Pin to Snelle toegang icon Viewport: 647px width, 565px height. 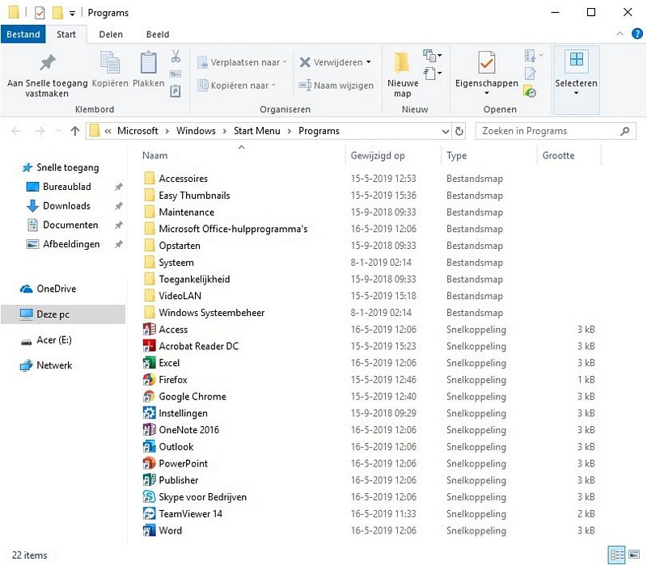pyautogui.click(x=48, y=63)
